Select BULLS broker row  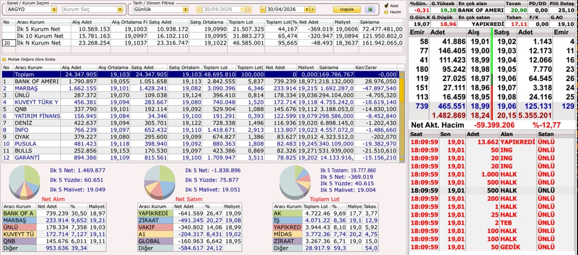click(200, 151)
